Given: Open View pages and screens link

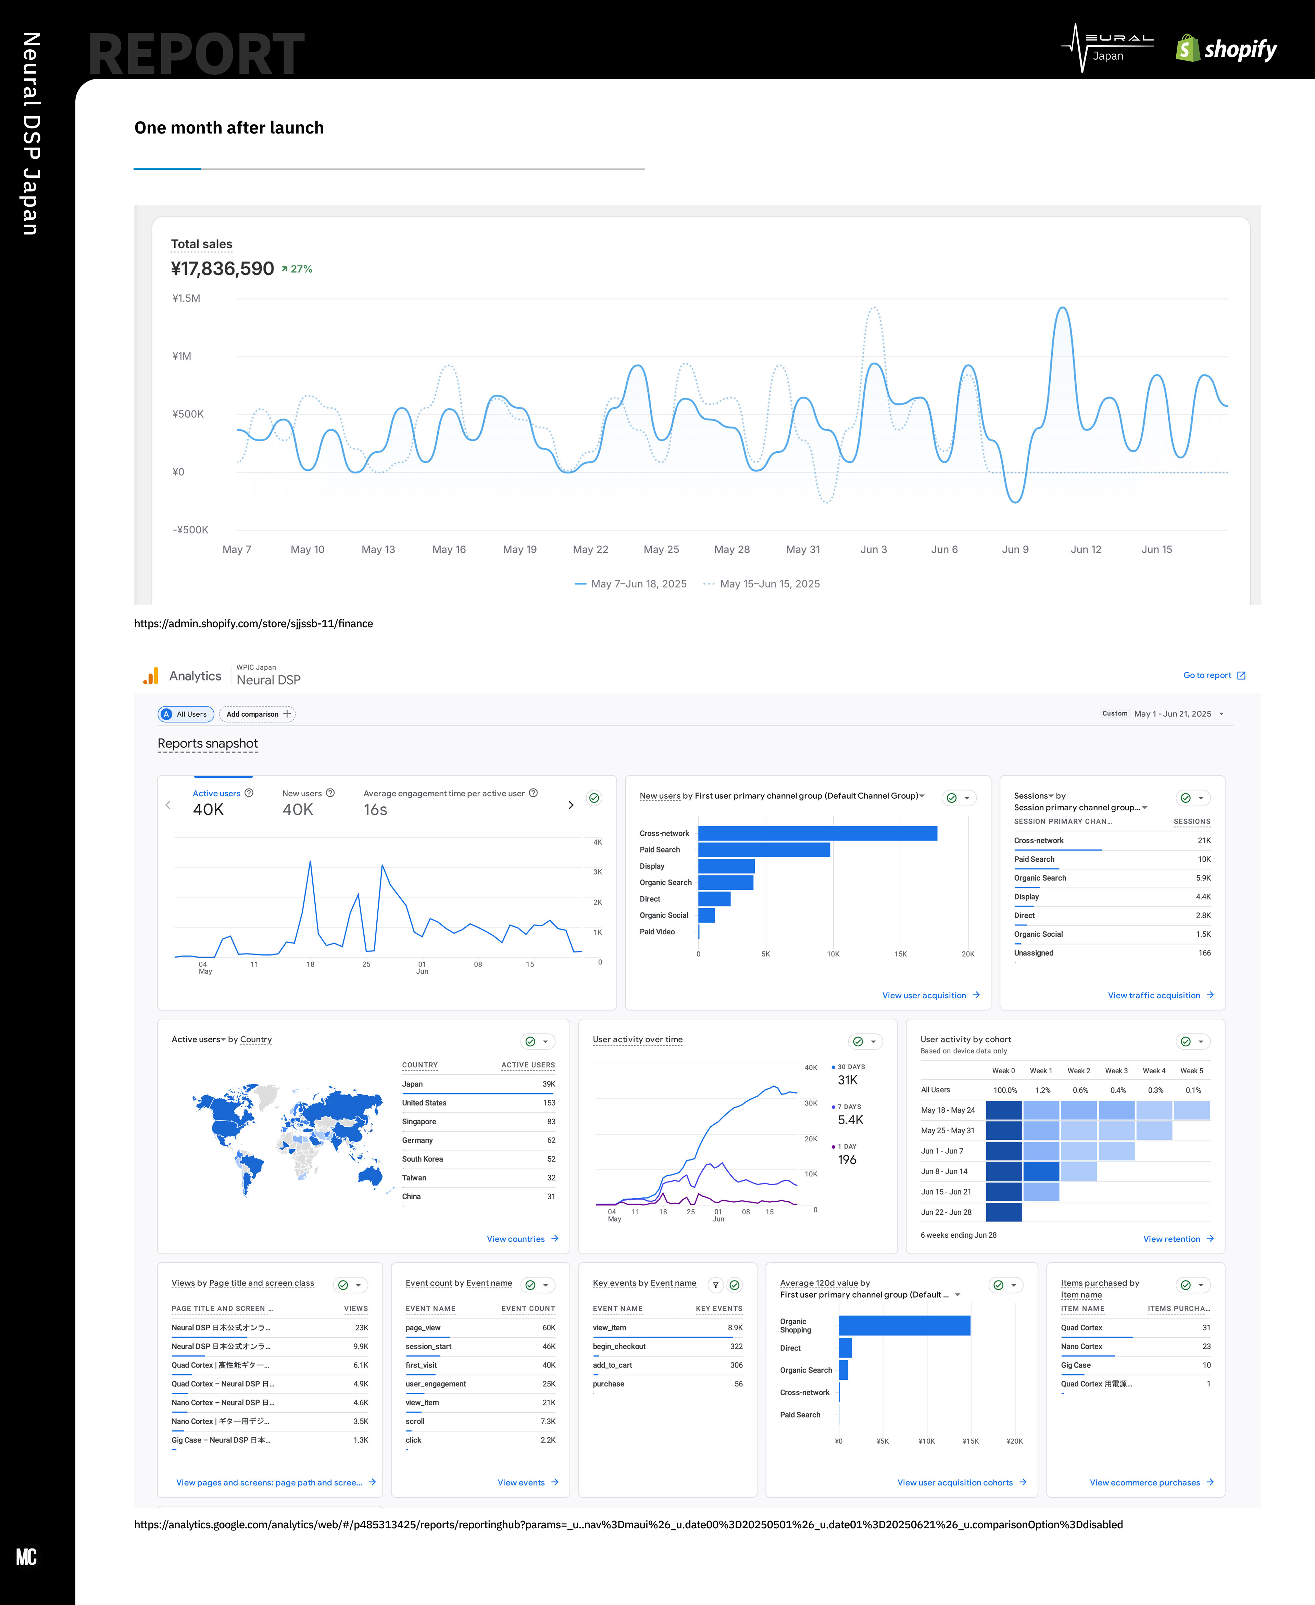Looking at the screenshot, I should (x=276, y=1483).
